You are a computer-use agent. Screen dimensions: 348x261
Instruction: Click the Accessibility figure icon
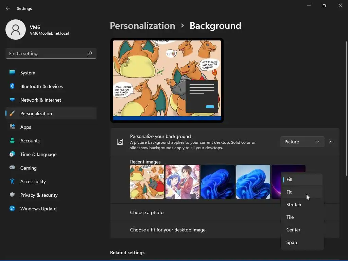[12, 181]
